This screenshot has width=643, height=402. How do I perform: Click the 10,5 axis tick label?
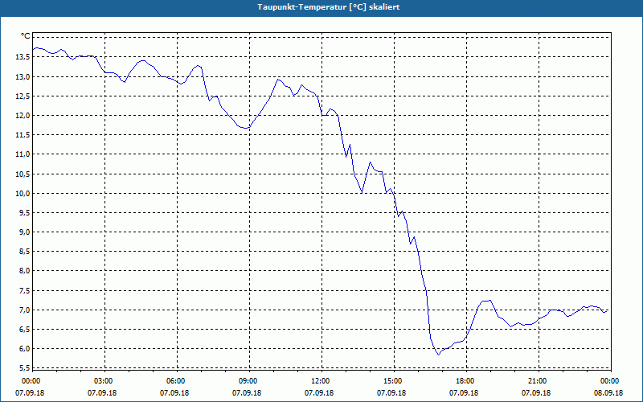(x=23, y=174)
